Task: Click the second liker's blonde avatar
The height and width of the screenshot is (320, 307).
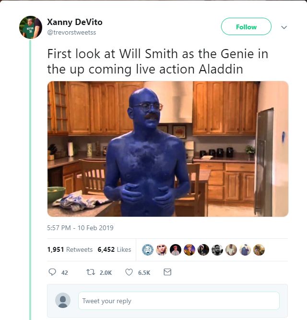Action: (162, 250)
